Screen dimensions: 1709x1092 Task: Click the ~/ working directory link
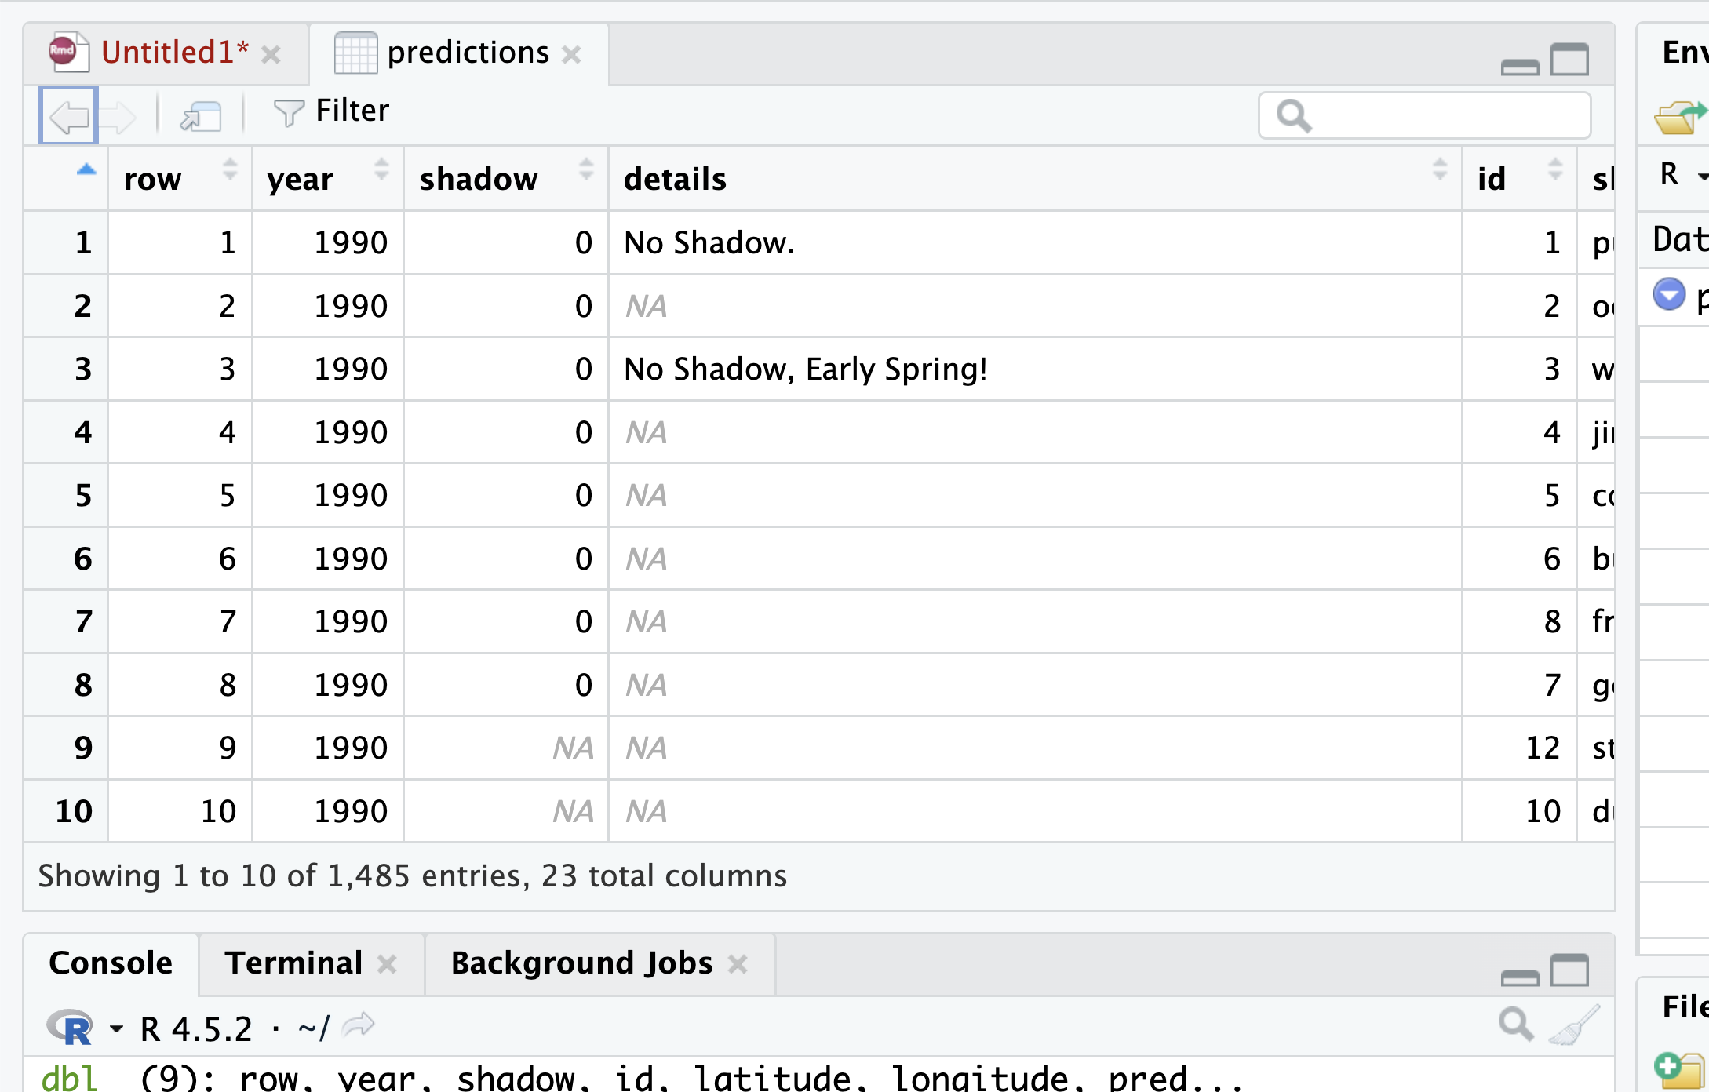pyautogui.click(x=313, y=1027)
